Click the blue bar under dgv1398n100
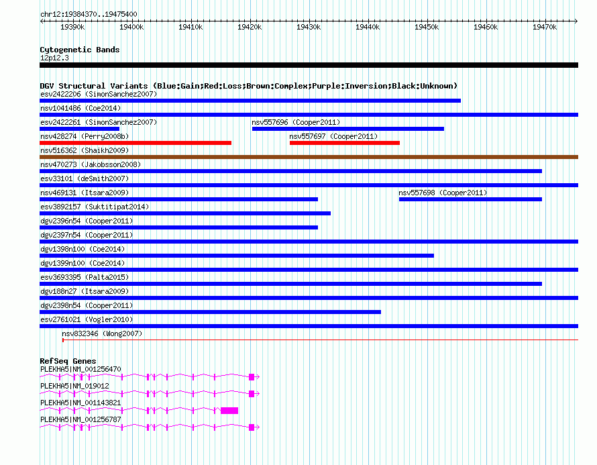Screen dimensions: 597x465 pos(237,256)
